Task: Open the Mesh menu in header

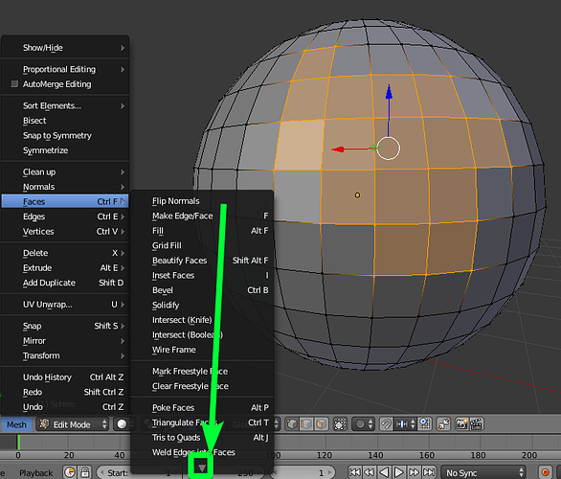Action: [16, 424]
